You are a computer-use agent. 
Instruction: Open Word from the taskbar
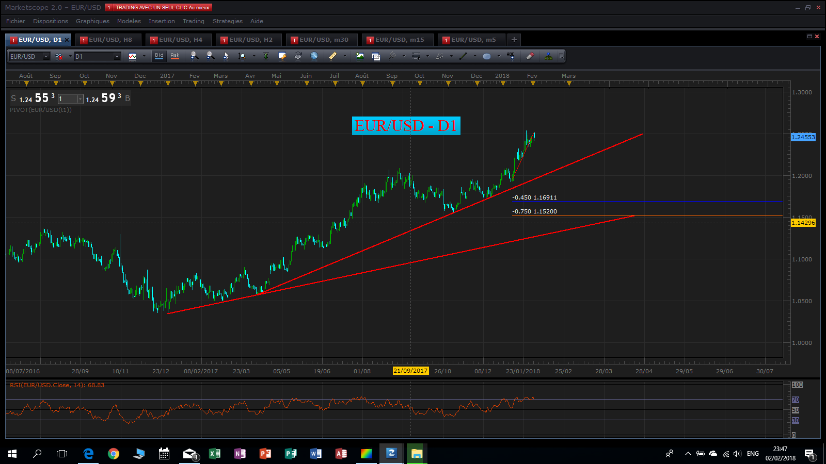click(x=316, y=454)
